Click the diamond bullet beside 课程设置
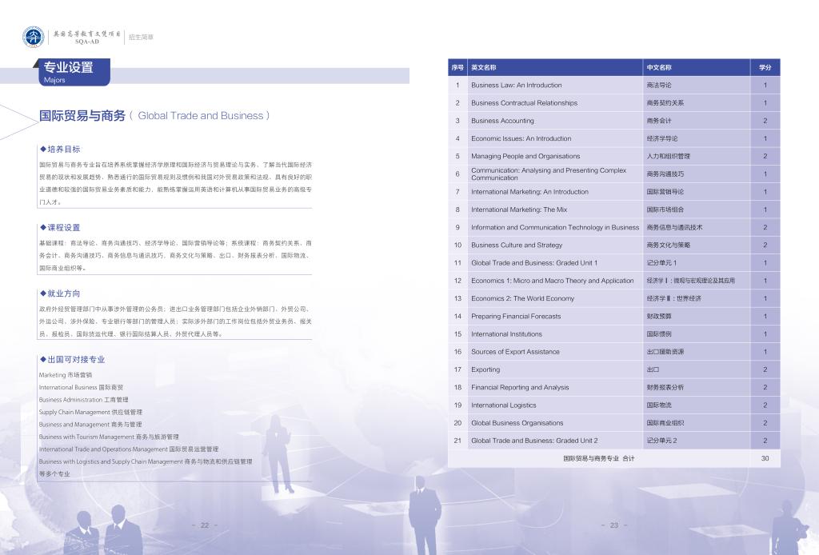Screen dimensions: 819x555 coord(43,228)
